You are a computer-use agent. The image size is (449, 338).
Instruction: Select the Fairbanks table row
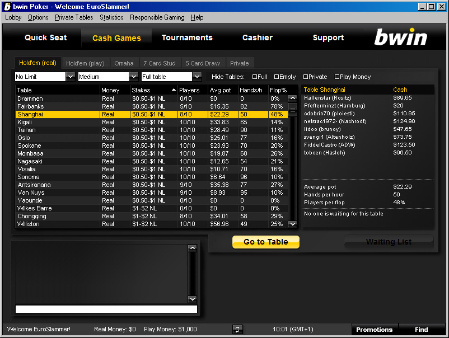pyautogui.click(x=152, y=106)
